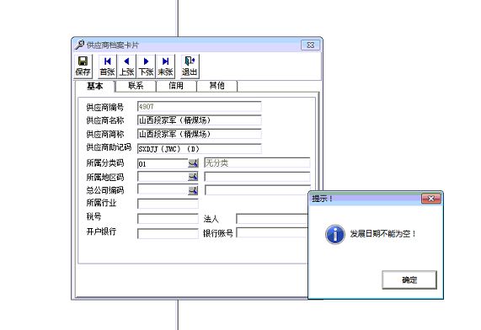Select the 基本 tab

pos(95,86)
